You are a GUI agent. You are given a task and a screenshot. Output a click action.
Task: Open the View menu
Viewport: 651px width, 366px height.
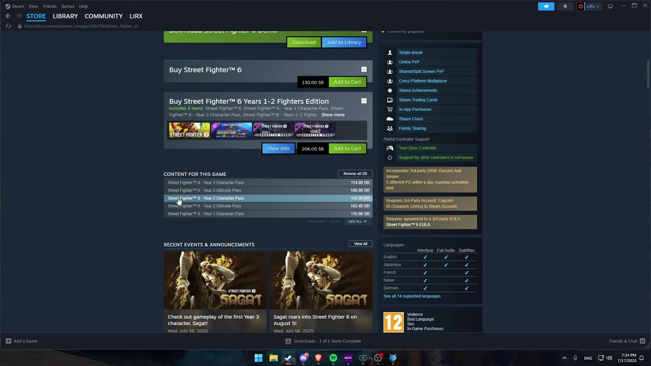[33, 6]
